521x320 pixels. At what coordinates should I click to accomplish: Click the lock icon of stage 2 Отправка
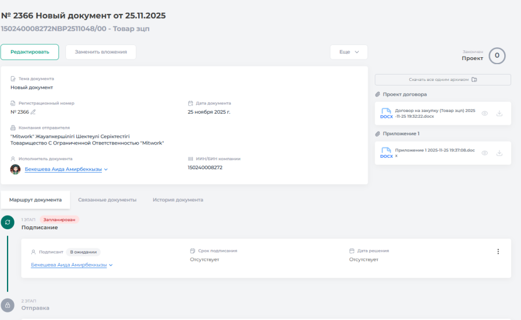[8, 304]
